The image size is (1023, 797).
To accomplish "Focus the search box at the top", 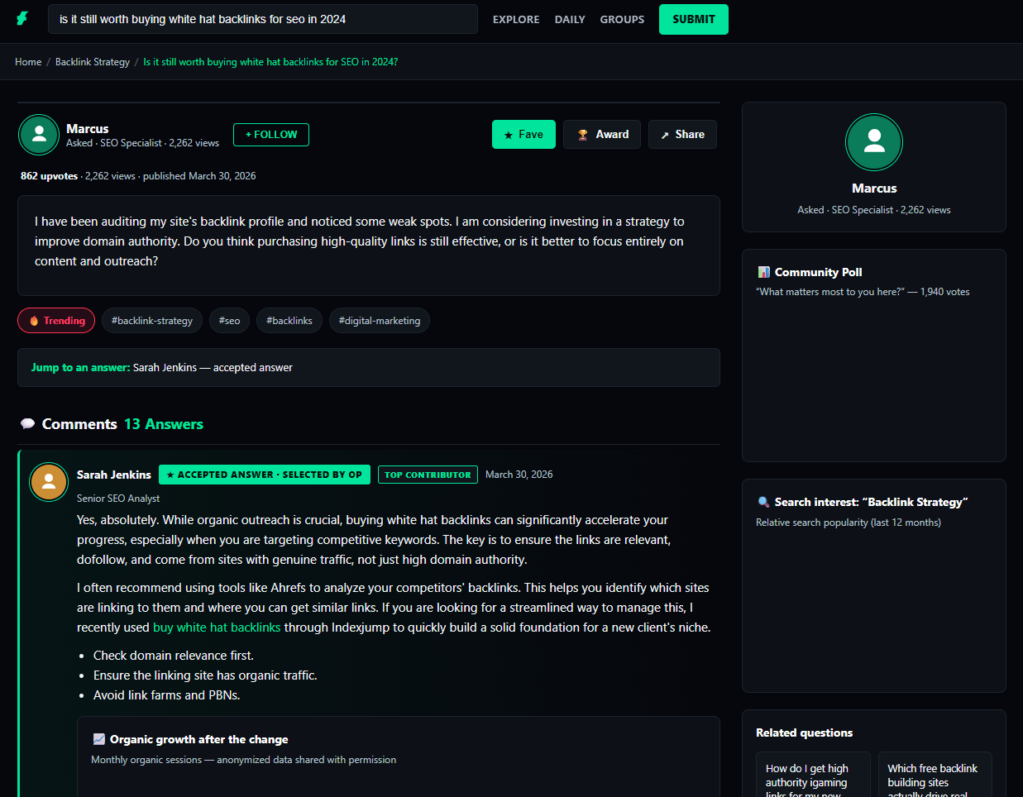I will 263,19.
